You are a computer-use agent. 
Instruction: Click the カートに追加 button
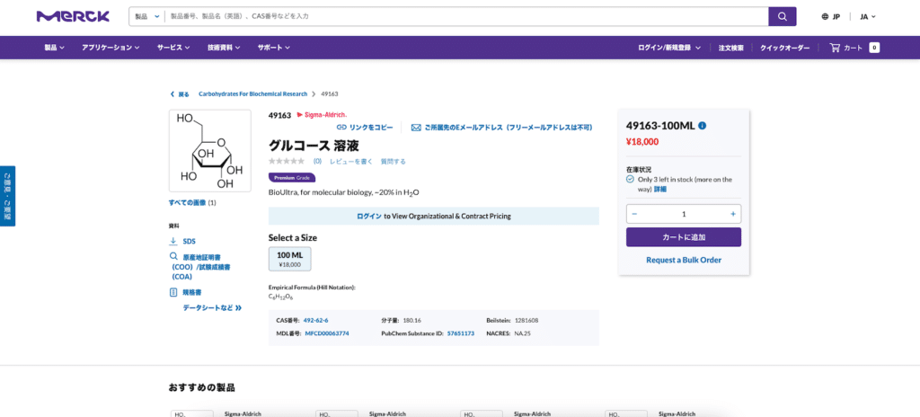[683, 237]
